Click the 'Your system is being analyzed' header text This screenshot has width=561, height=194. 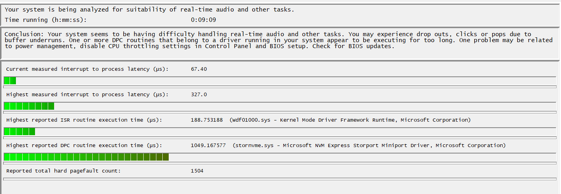[150, 10]
